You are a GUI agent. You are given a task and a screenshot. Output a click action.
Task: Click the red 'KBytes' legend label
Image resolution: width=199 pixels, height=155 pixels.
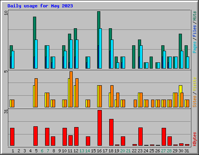195,139
